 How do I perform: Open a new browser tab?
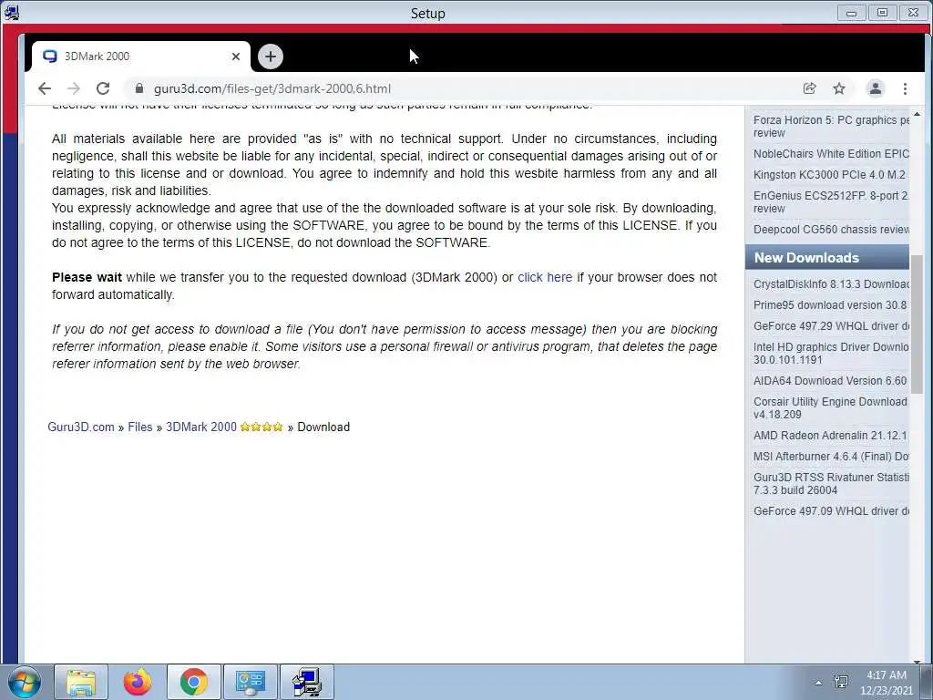(271, 57)
